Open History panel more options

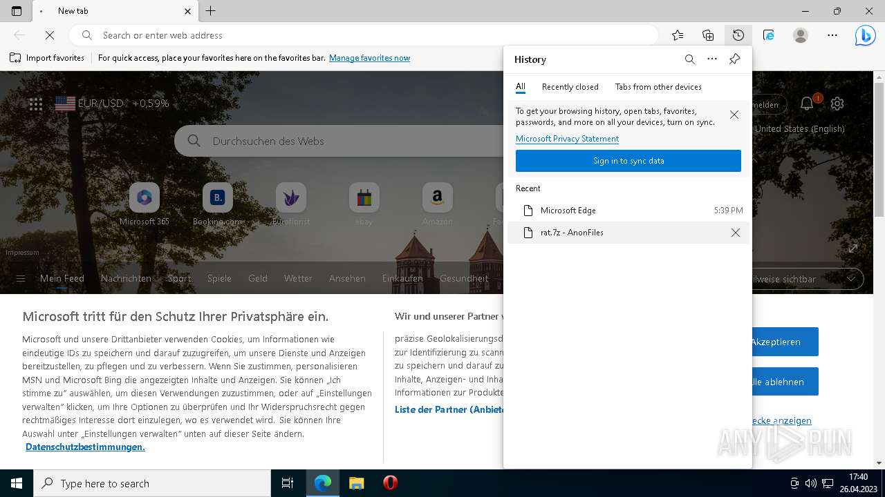pyautogui.click(x=712, y=59)
